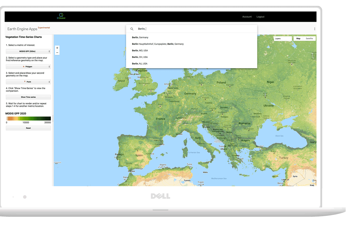Click the Turkey label on the map

(x=284, y=158)
